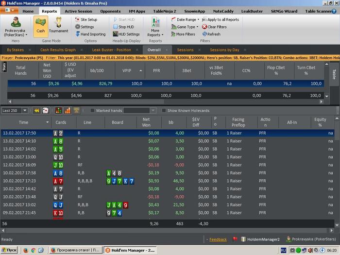This screenshot has height=255, width=340.
Task: Click HoldemManager2 database status icon
Action: [x=243, y=239]
